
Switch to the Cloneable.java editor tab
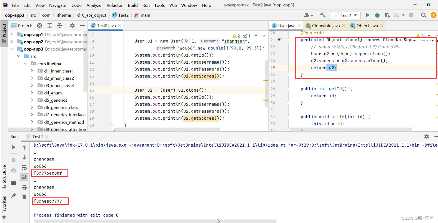click(326, 26)
